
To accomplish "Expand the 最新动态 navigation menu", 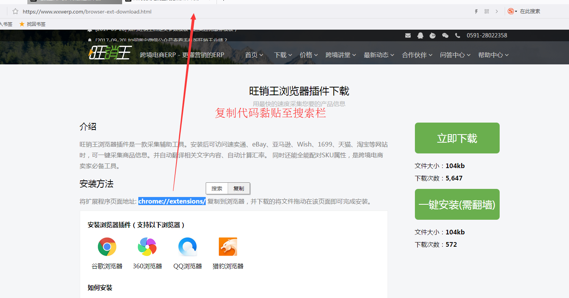I will tap(379, 55).
